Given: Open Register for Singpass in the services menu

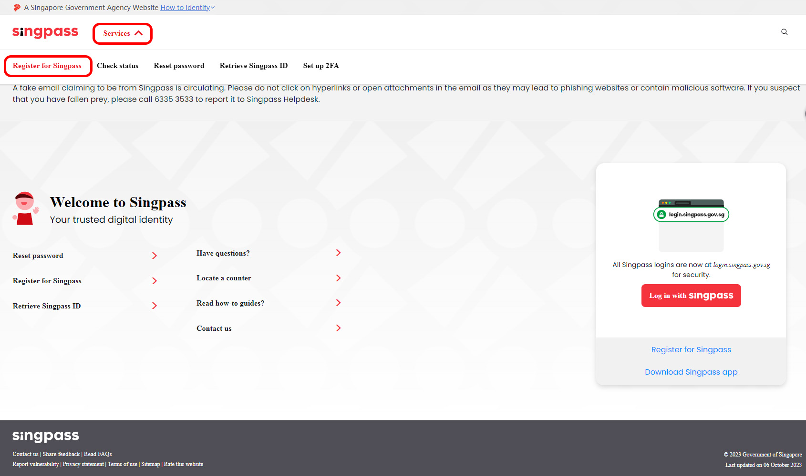Looking at the screenshot, I should coord(47,66).
